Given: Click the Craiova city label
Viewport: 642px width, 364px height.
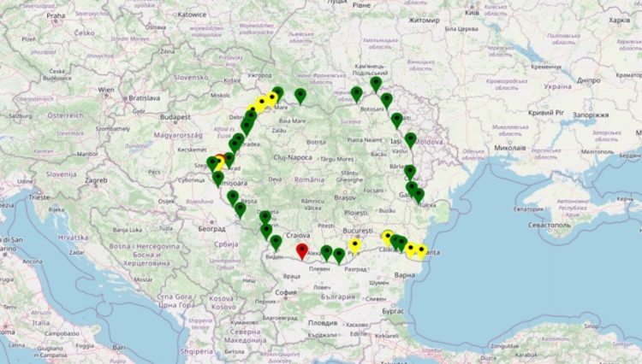Looking at the screenshot, I should tap(297, 235).
